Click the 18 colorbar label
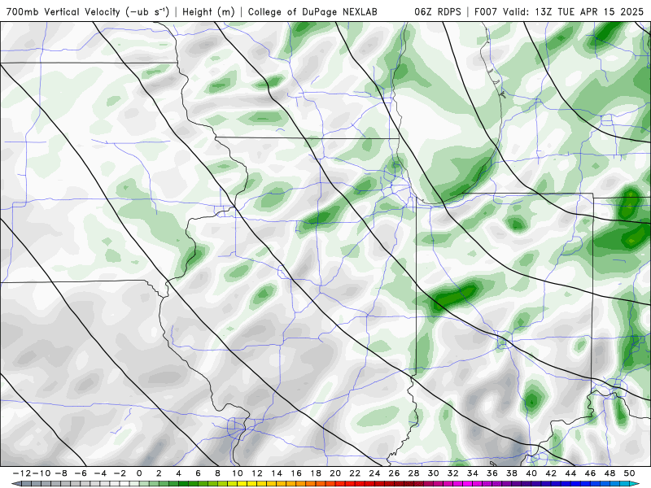 (316, 473)
